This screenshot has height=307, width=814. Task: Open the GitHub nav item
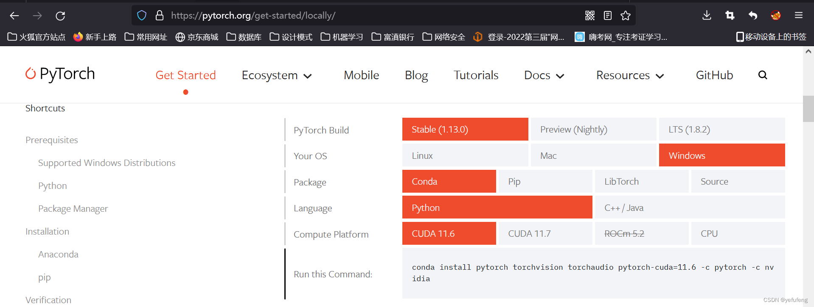click(714, 75)
